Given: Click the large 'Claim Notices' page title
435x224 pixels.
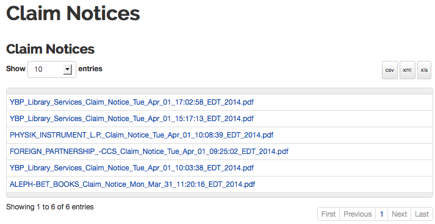Looking at the screenshot, I should [73, 13].
